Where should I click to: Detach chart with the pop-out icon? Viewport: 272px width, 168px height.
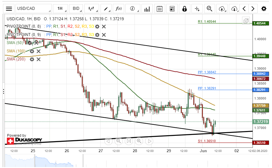click(x=246, y=21)
